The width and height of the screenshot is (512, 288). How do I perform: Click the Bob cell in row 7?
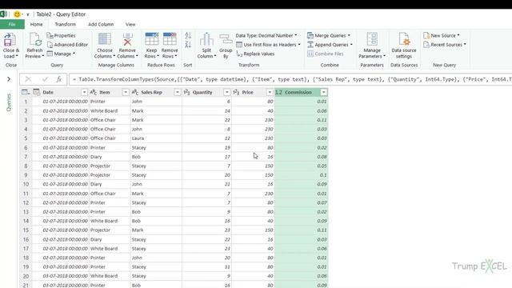(156, 157)
